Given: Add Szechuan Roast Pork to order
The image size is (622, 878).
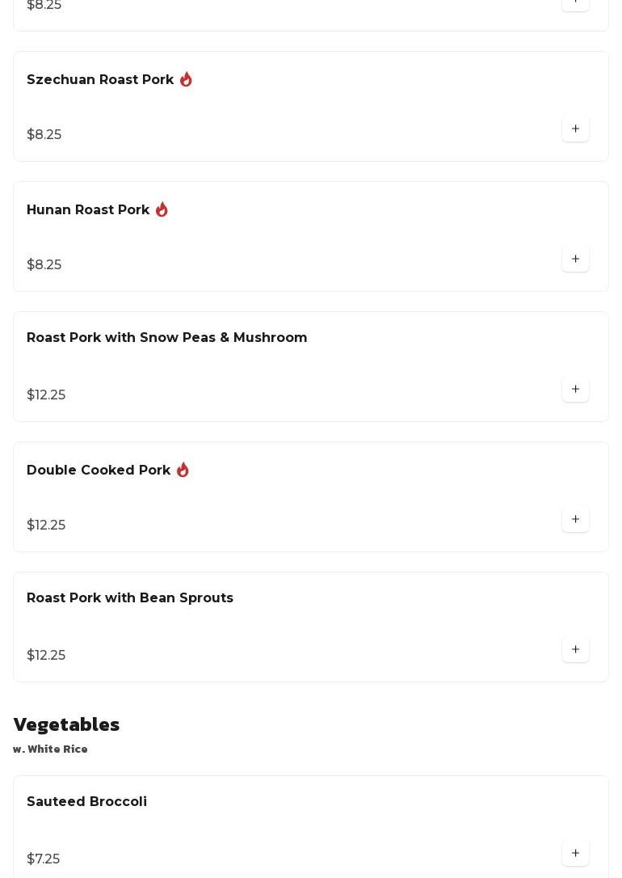Looking at the screenshot, I should pos(575,129).
